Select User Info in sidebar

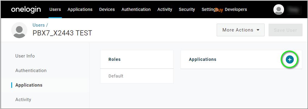pos(25,56)
